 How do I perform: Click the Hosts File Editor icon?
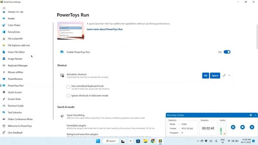tap(4, 52)
